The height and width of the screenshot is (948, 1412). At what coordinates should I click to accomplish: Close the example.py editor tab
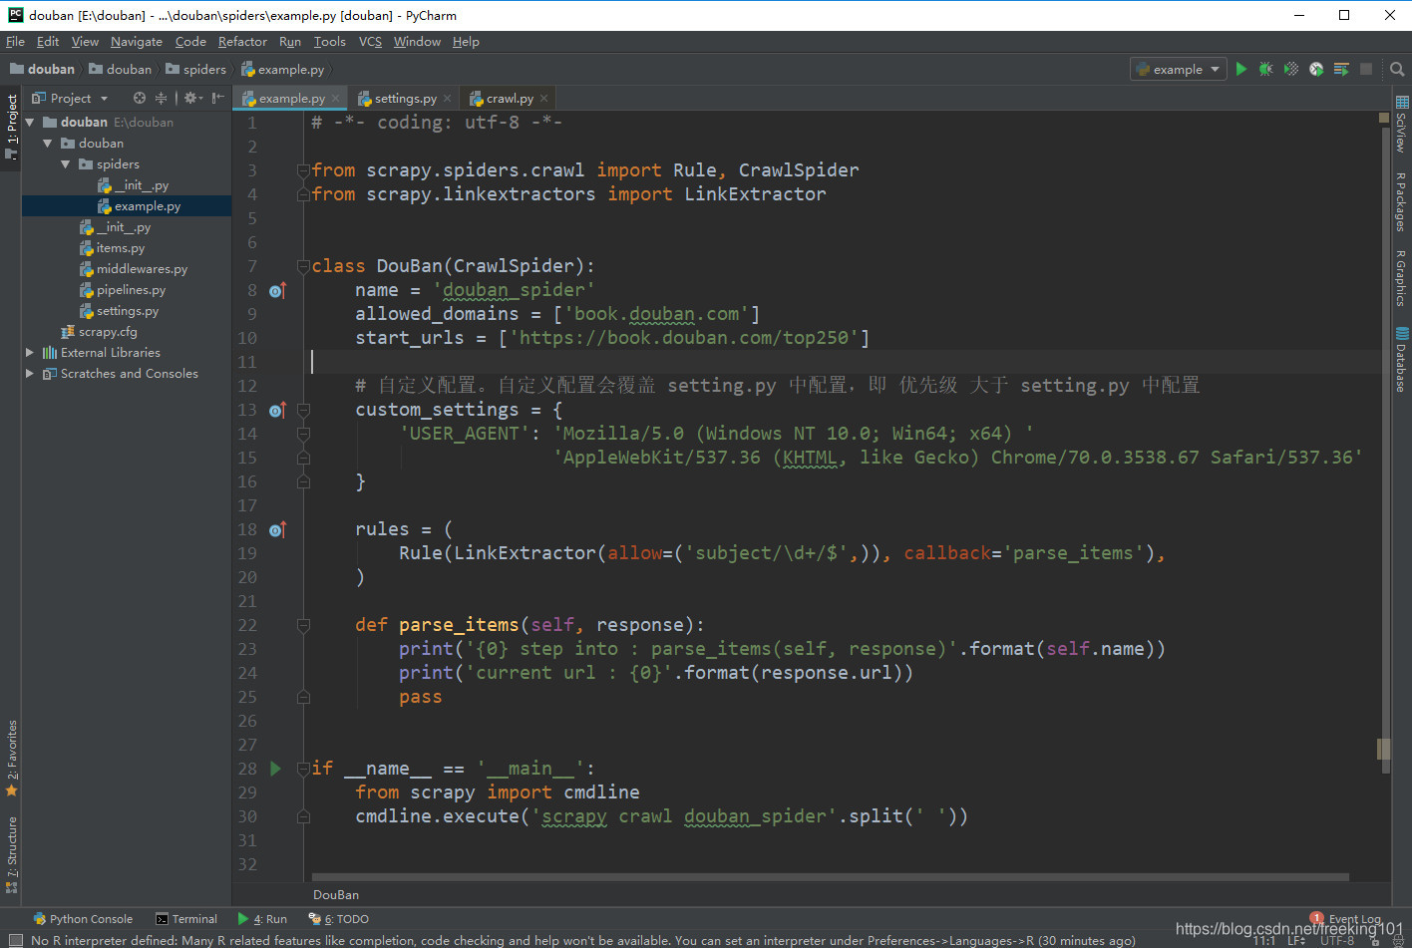coord(335,98)
